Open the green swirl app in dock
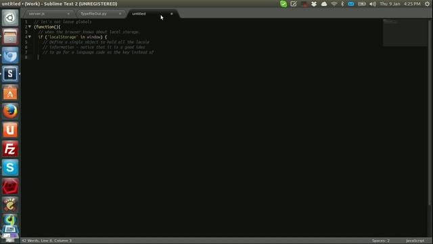 click(x=10, y=220)
